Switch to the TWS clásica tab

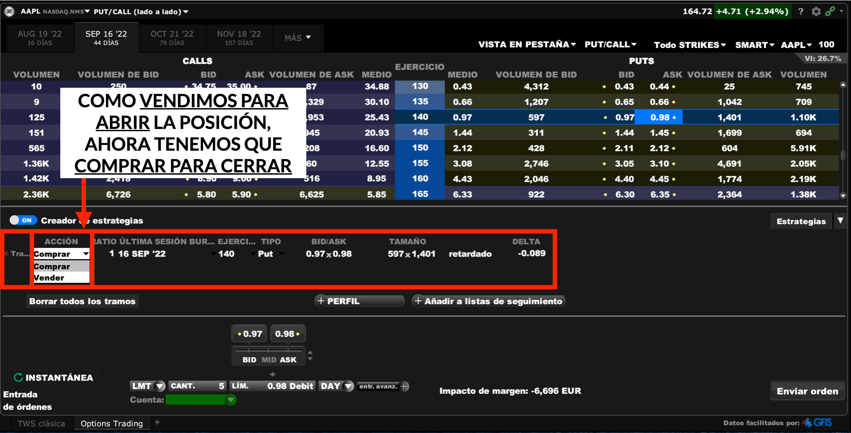[x=41, y=423]
